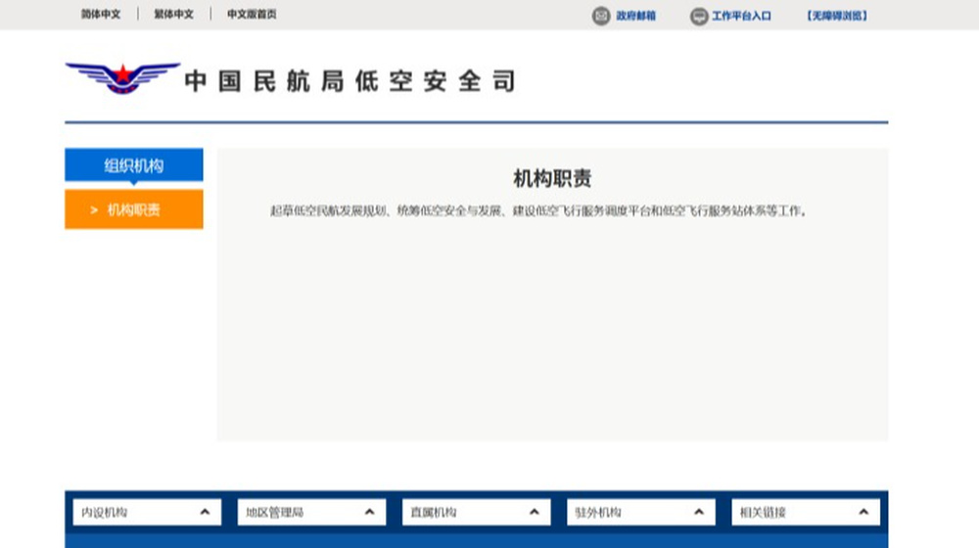Open the 政府邮箱 link
This screenshot has width=979, height=548.
pos(635,16)
